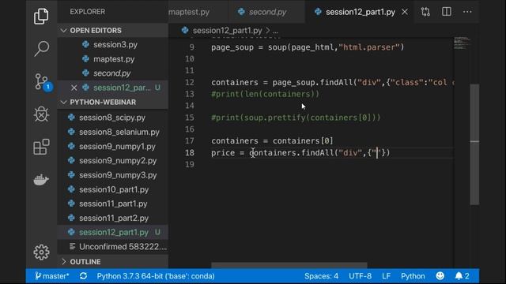Open session11_part1.py file
Screen dimensions: 506x284
112,204
